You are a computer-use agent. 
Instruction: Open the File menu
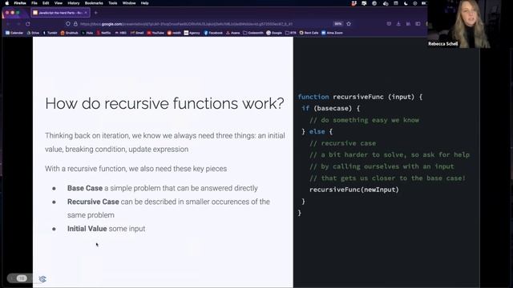[x=34, y=3]
